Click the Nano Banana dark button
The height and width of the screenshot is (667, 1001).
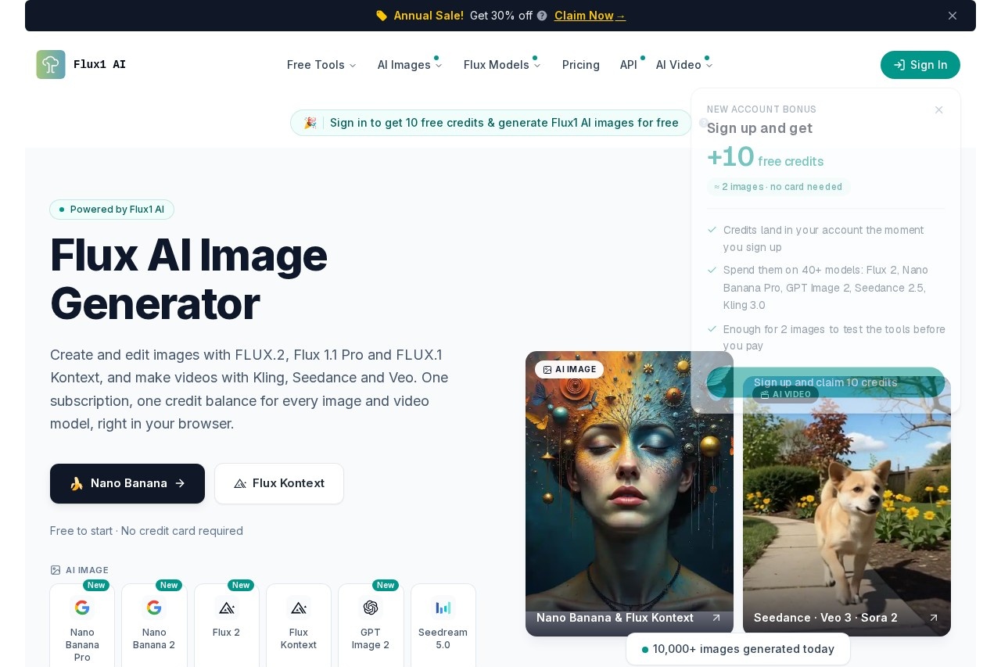(x=127, y=483)
